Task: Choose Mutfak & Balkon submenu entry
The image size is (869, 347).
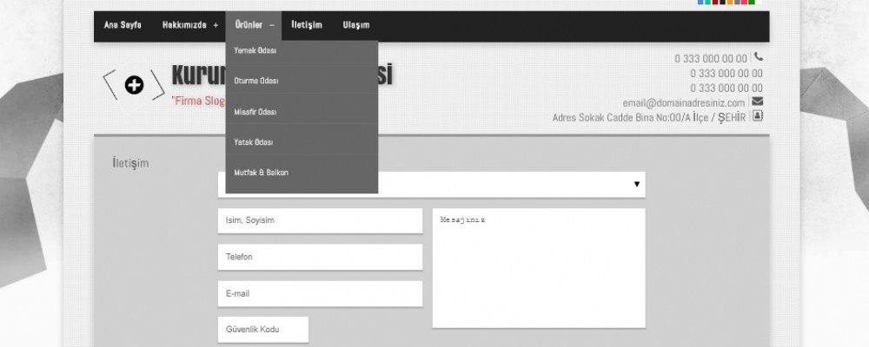Action: point(261,173)
